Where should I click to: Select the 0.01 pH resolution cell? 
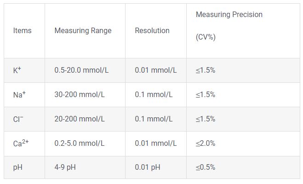[147, 167]
